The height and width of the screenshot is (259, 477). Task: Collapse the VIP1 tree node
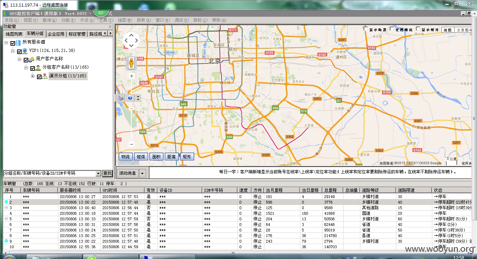tap(13, 51)
